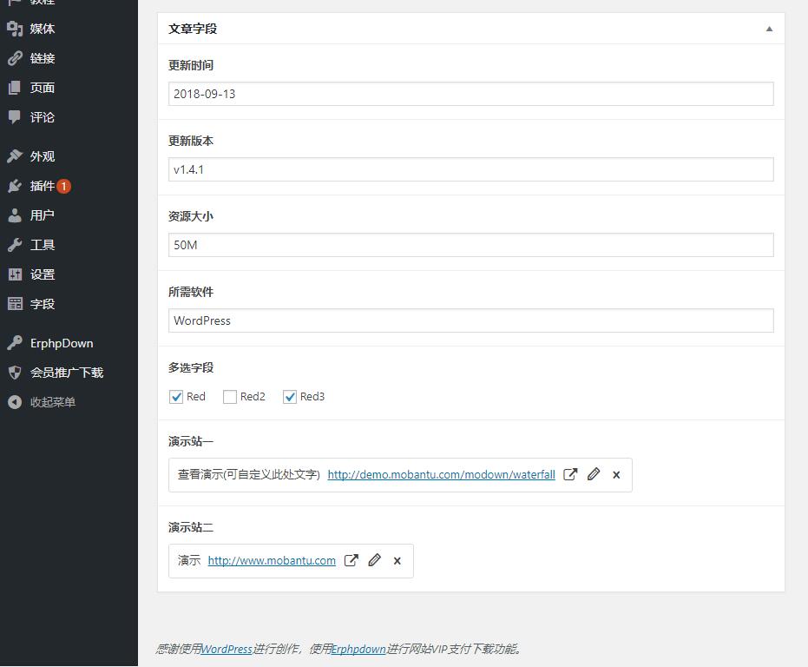Click the 插件 plug icon in sidebar

point(15,186)
